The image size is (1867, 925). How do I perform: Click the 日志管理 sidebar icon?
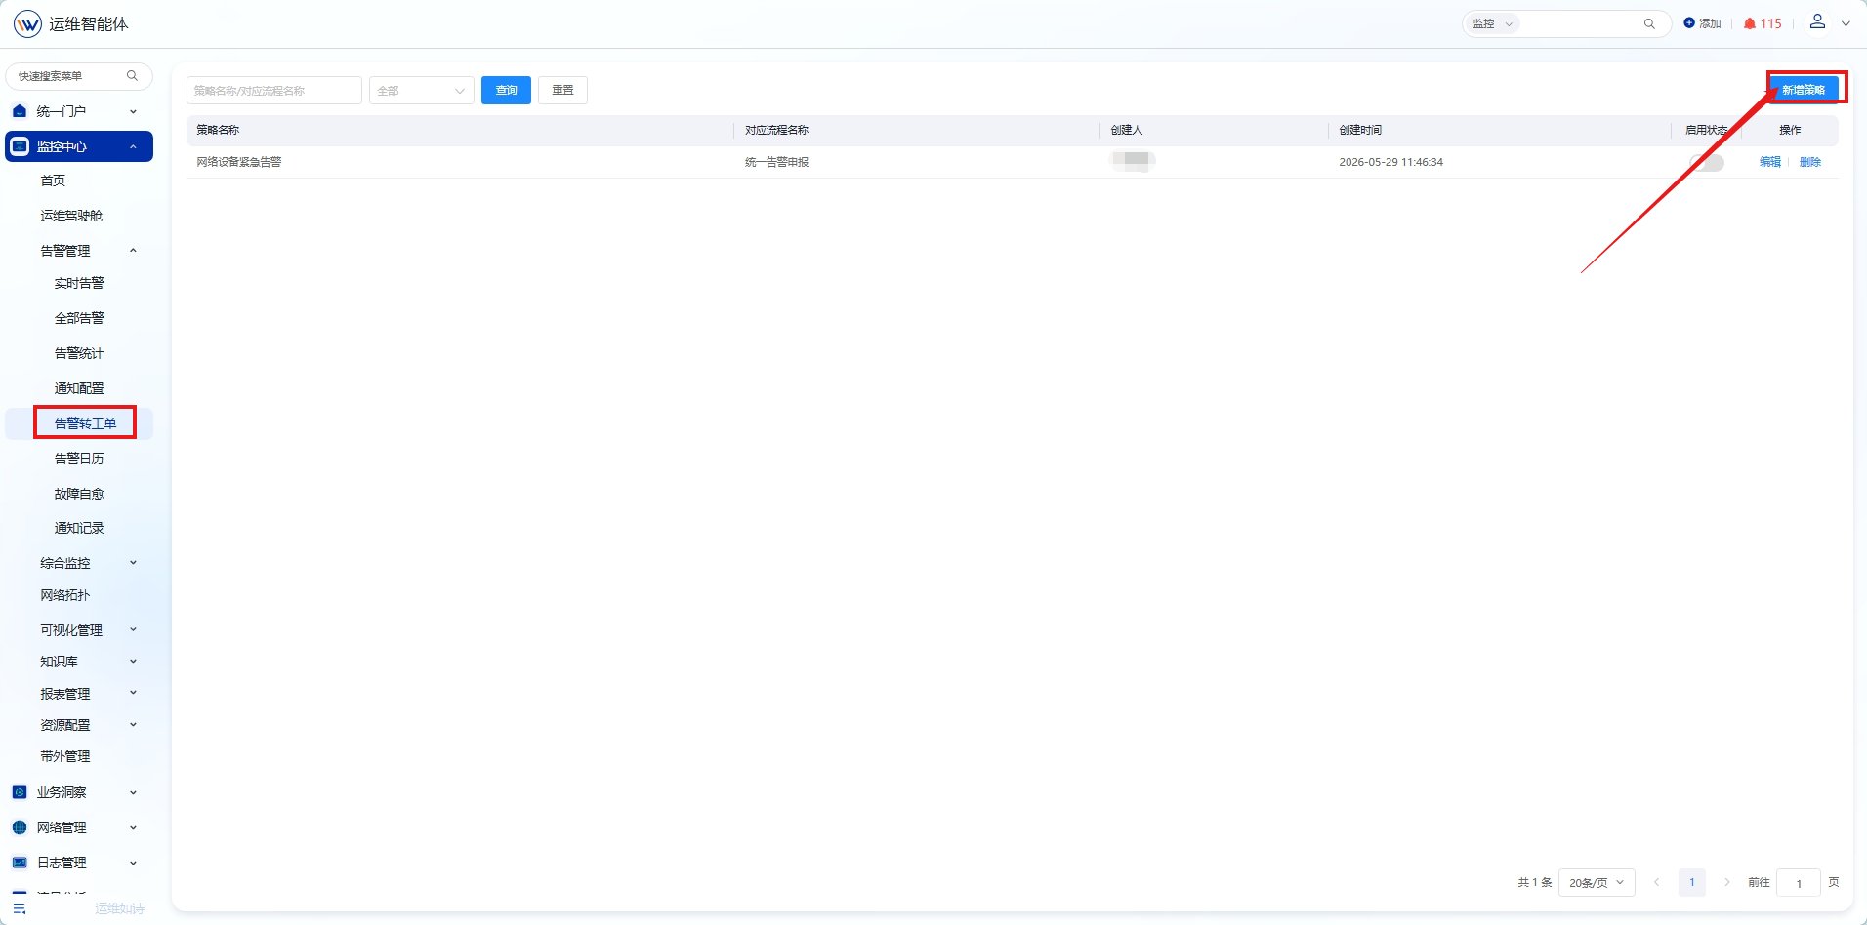[20, 863]
